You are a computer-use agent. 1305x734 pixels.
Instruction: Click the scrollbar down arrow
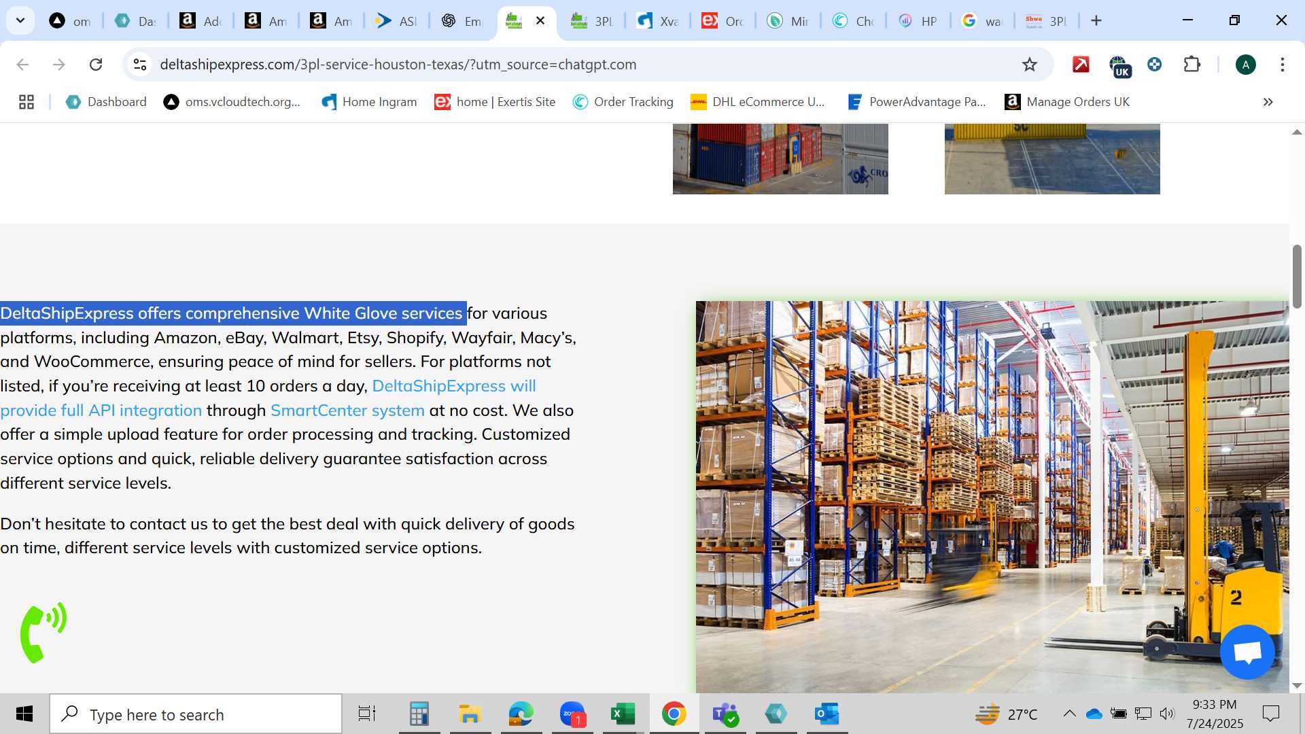[1297, 686]
